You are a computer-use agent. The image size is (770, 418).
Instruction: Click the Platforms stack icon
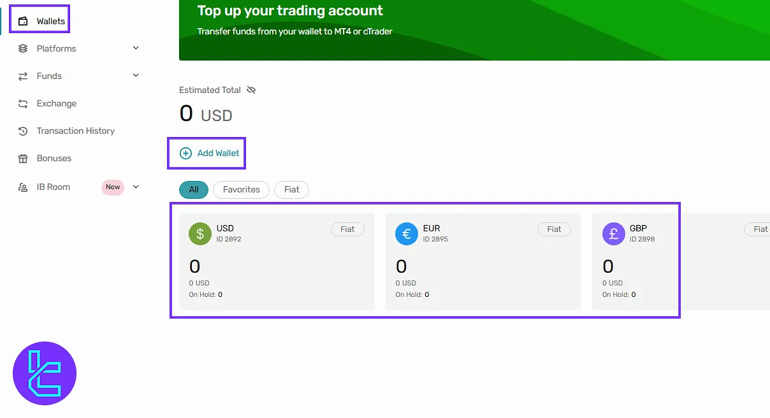23,48
